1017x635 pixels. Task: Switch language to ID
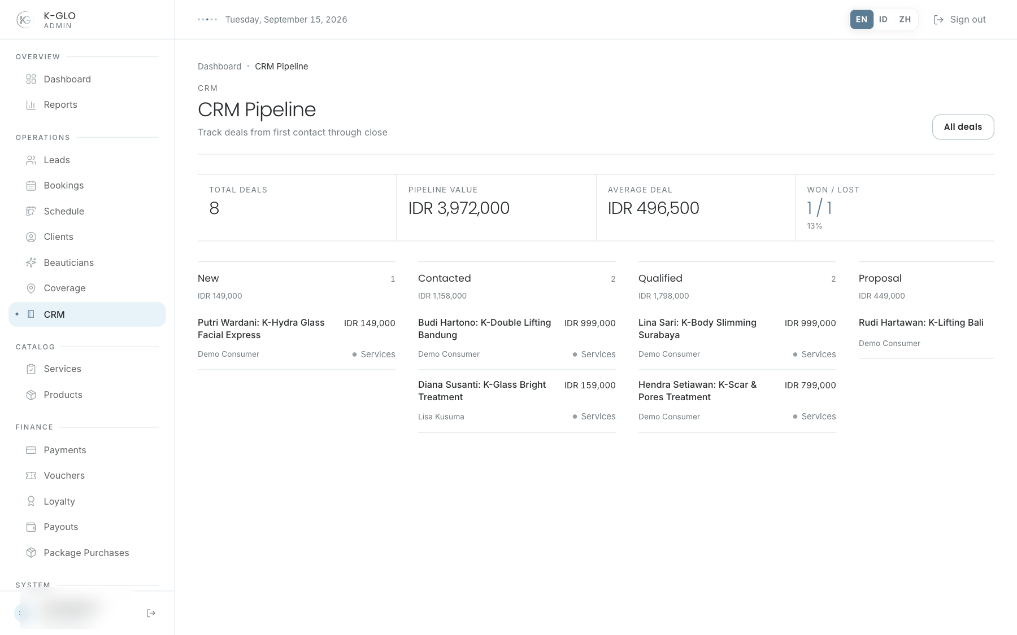(883, 19)
